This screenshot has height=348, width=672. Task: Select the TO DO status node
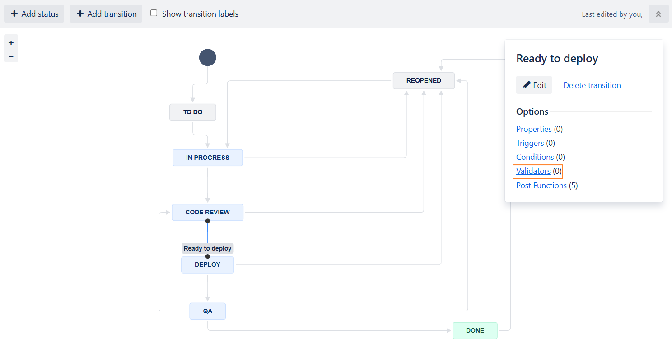click(193, 112)
